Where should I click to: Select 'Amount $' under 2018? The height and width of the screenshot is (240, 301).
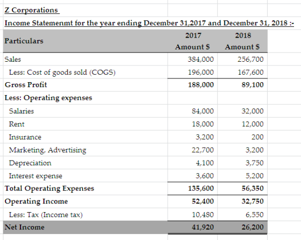coord(242,47)
